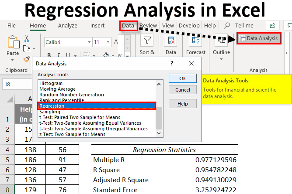The width and height of the screenshot is (292, 194).
Task: Click the Paste clipboard icon
Action: 13,44
